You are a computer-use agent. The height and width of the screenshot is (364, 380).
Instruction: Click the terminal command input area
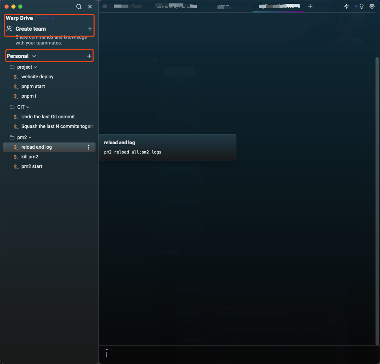238,354
